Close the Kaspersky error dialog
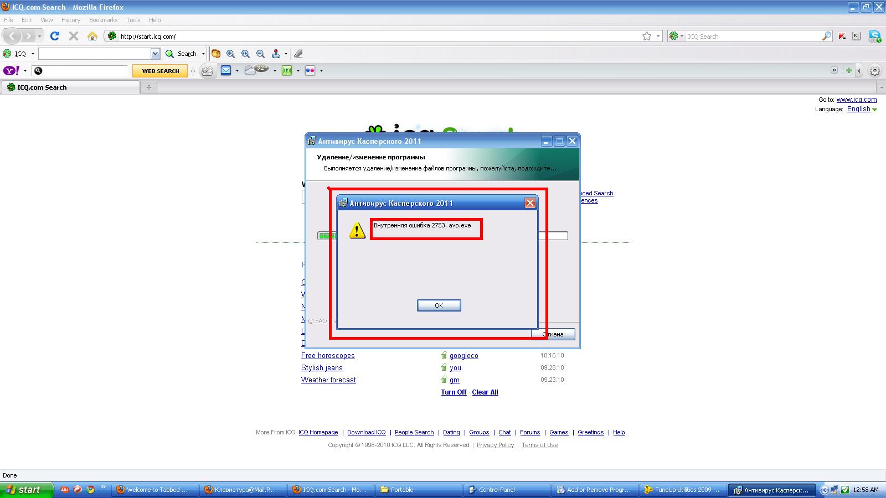886x498 pixels. click(530, 203)
